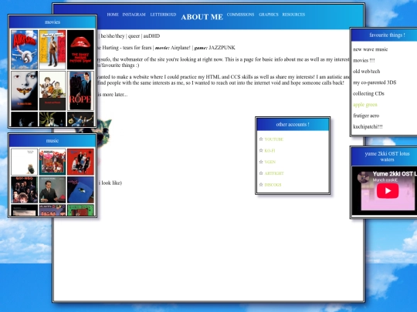The width and height of the screenshot is (417, 312).
Task: Open the COMMISSIONS page link
Action: [x=240, y=15]
